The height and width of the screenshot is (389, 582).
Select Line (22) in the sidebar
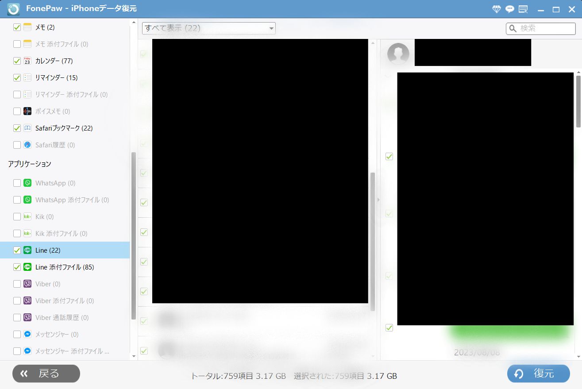click(x=48, y=250)
